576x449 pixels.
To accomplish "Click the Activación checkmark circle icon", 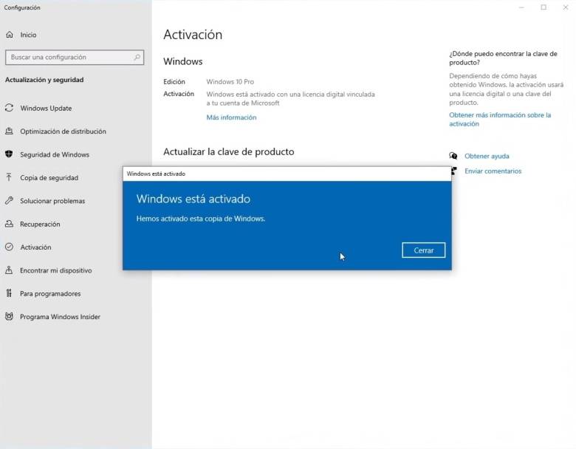I will tap(9, 247).
